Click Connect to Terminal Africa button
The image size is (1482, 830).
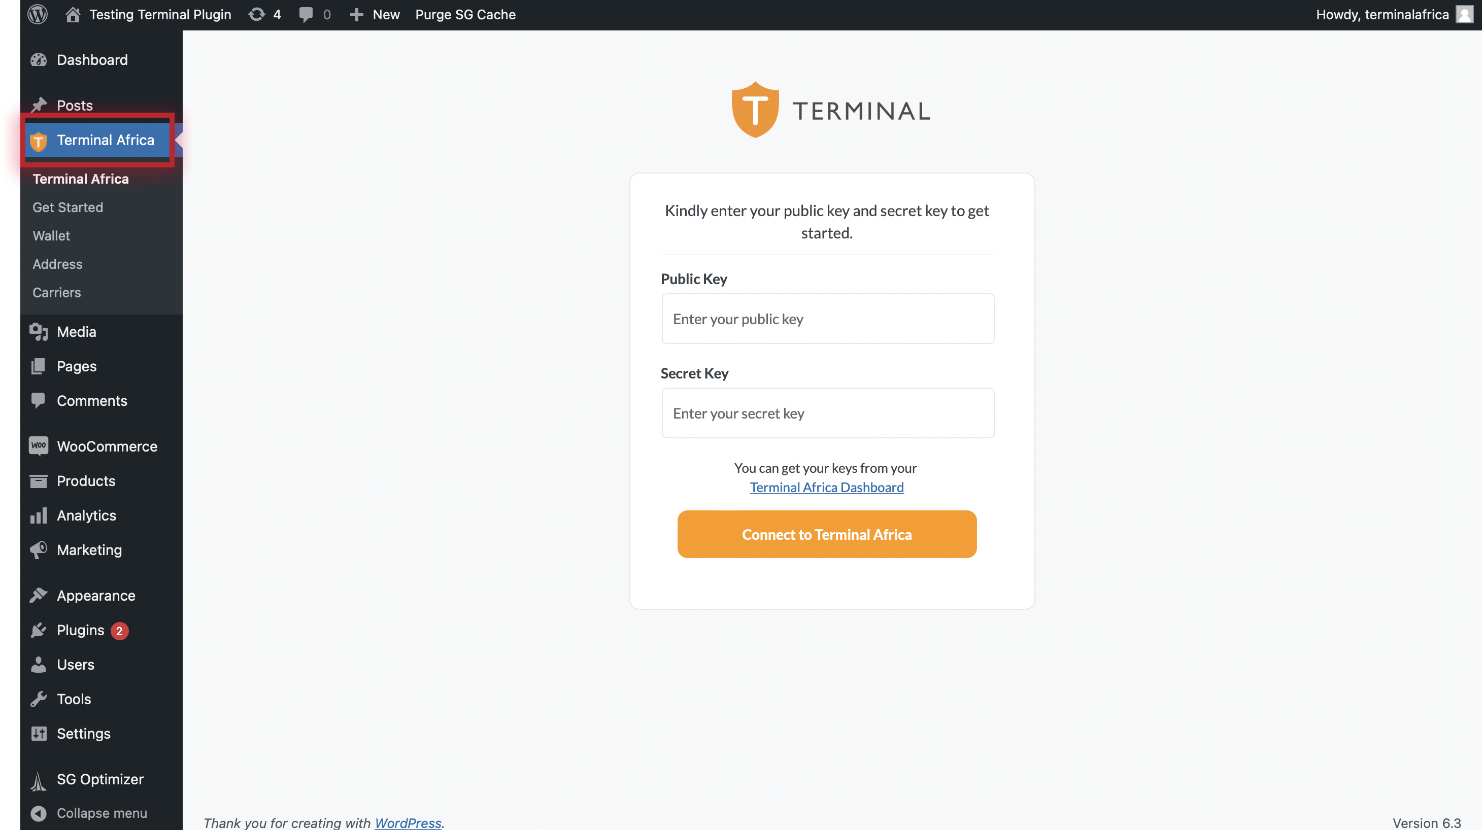[x=827, y=534]
